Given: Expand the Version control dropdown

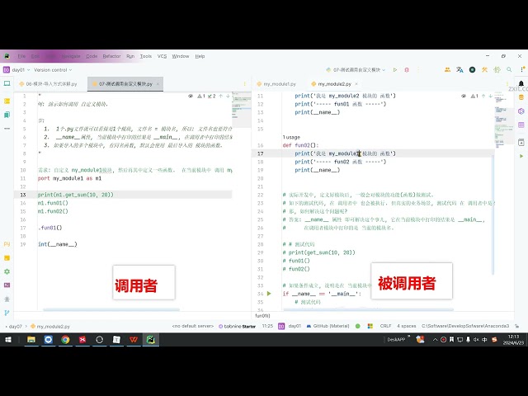Looking at the screenshot, I should pyautogui.click(x=53, y=69).
